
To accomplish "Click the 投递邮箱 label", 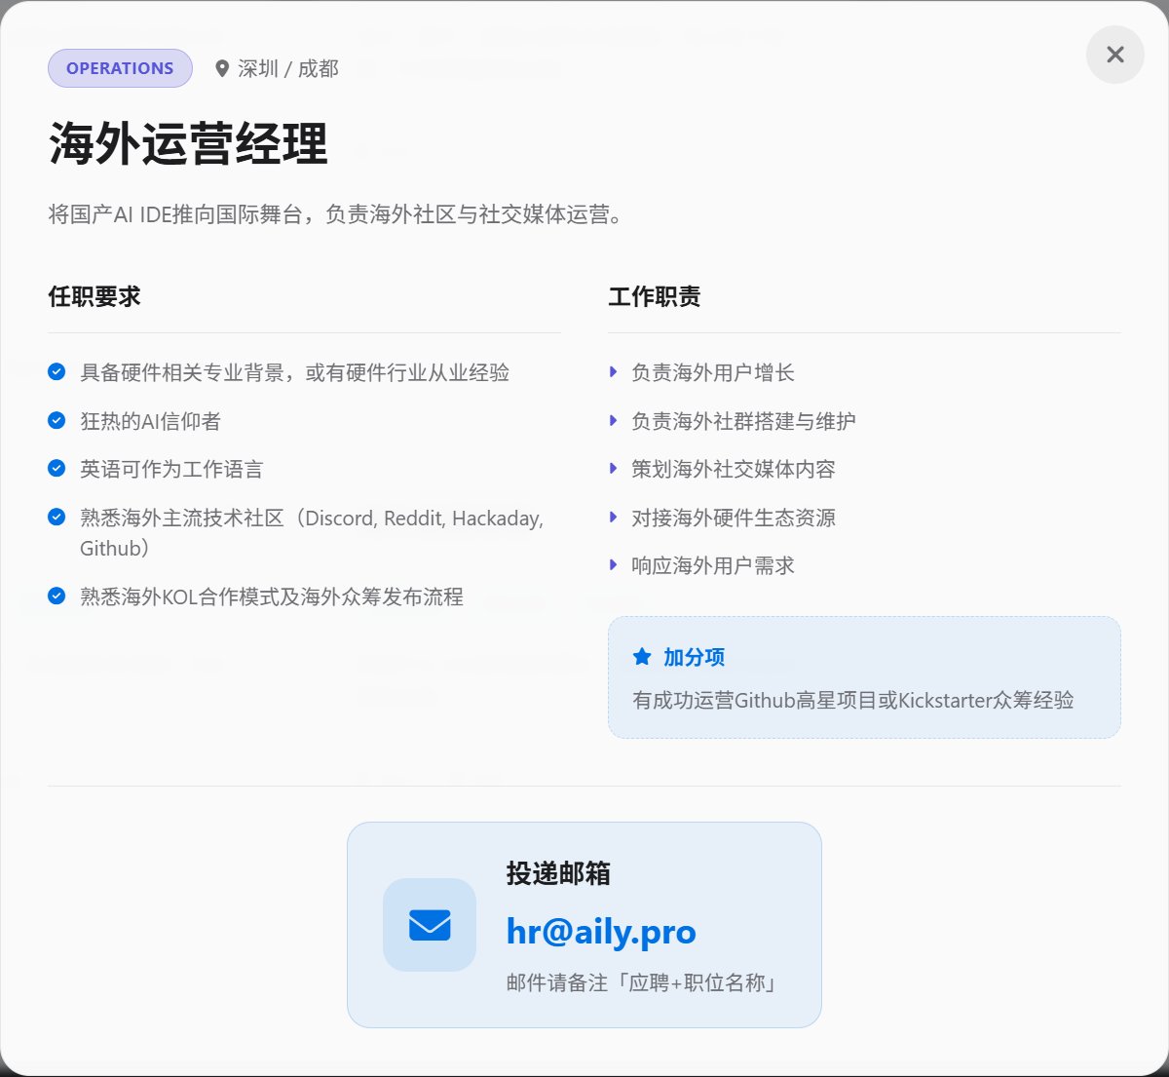I will click(558, 873).
